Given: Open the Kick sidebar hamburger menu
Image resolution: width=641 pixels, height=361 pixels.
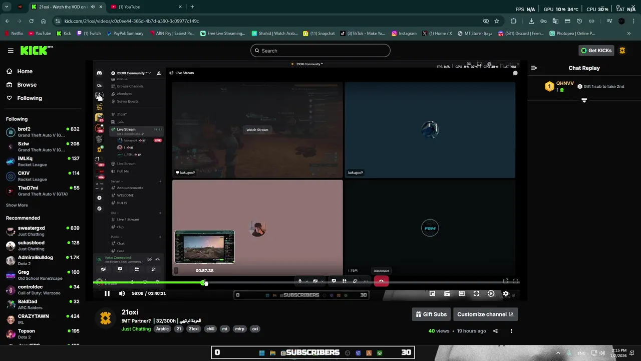Looking at the screenshot, I should [11, 51].
